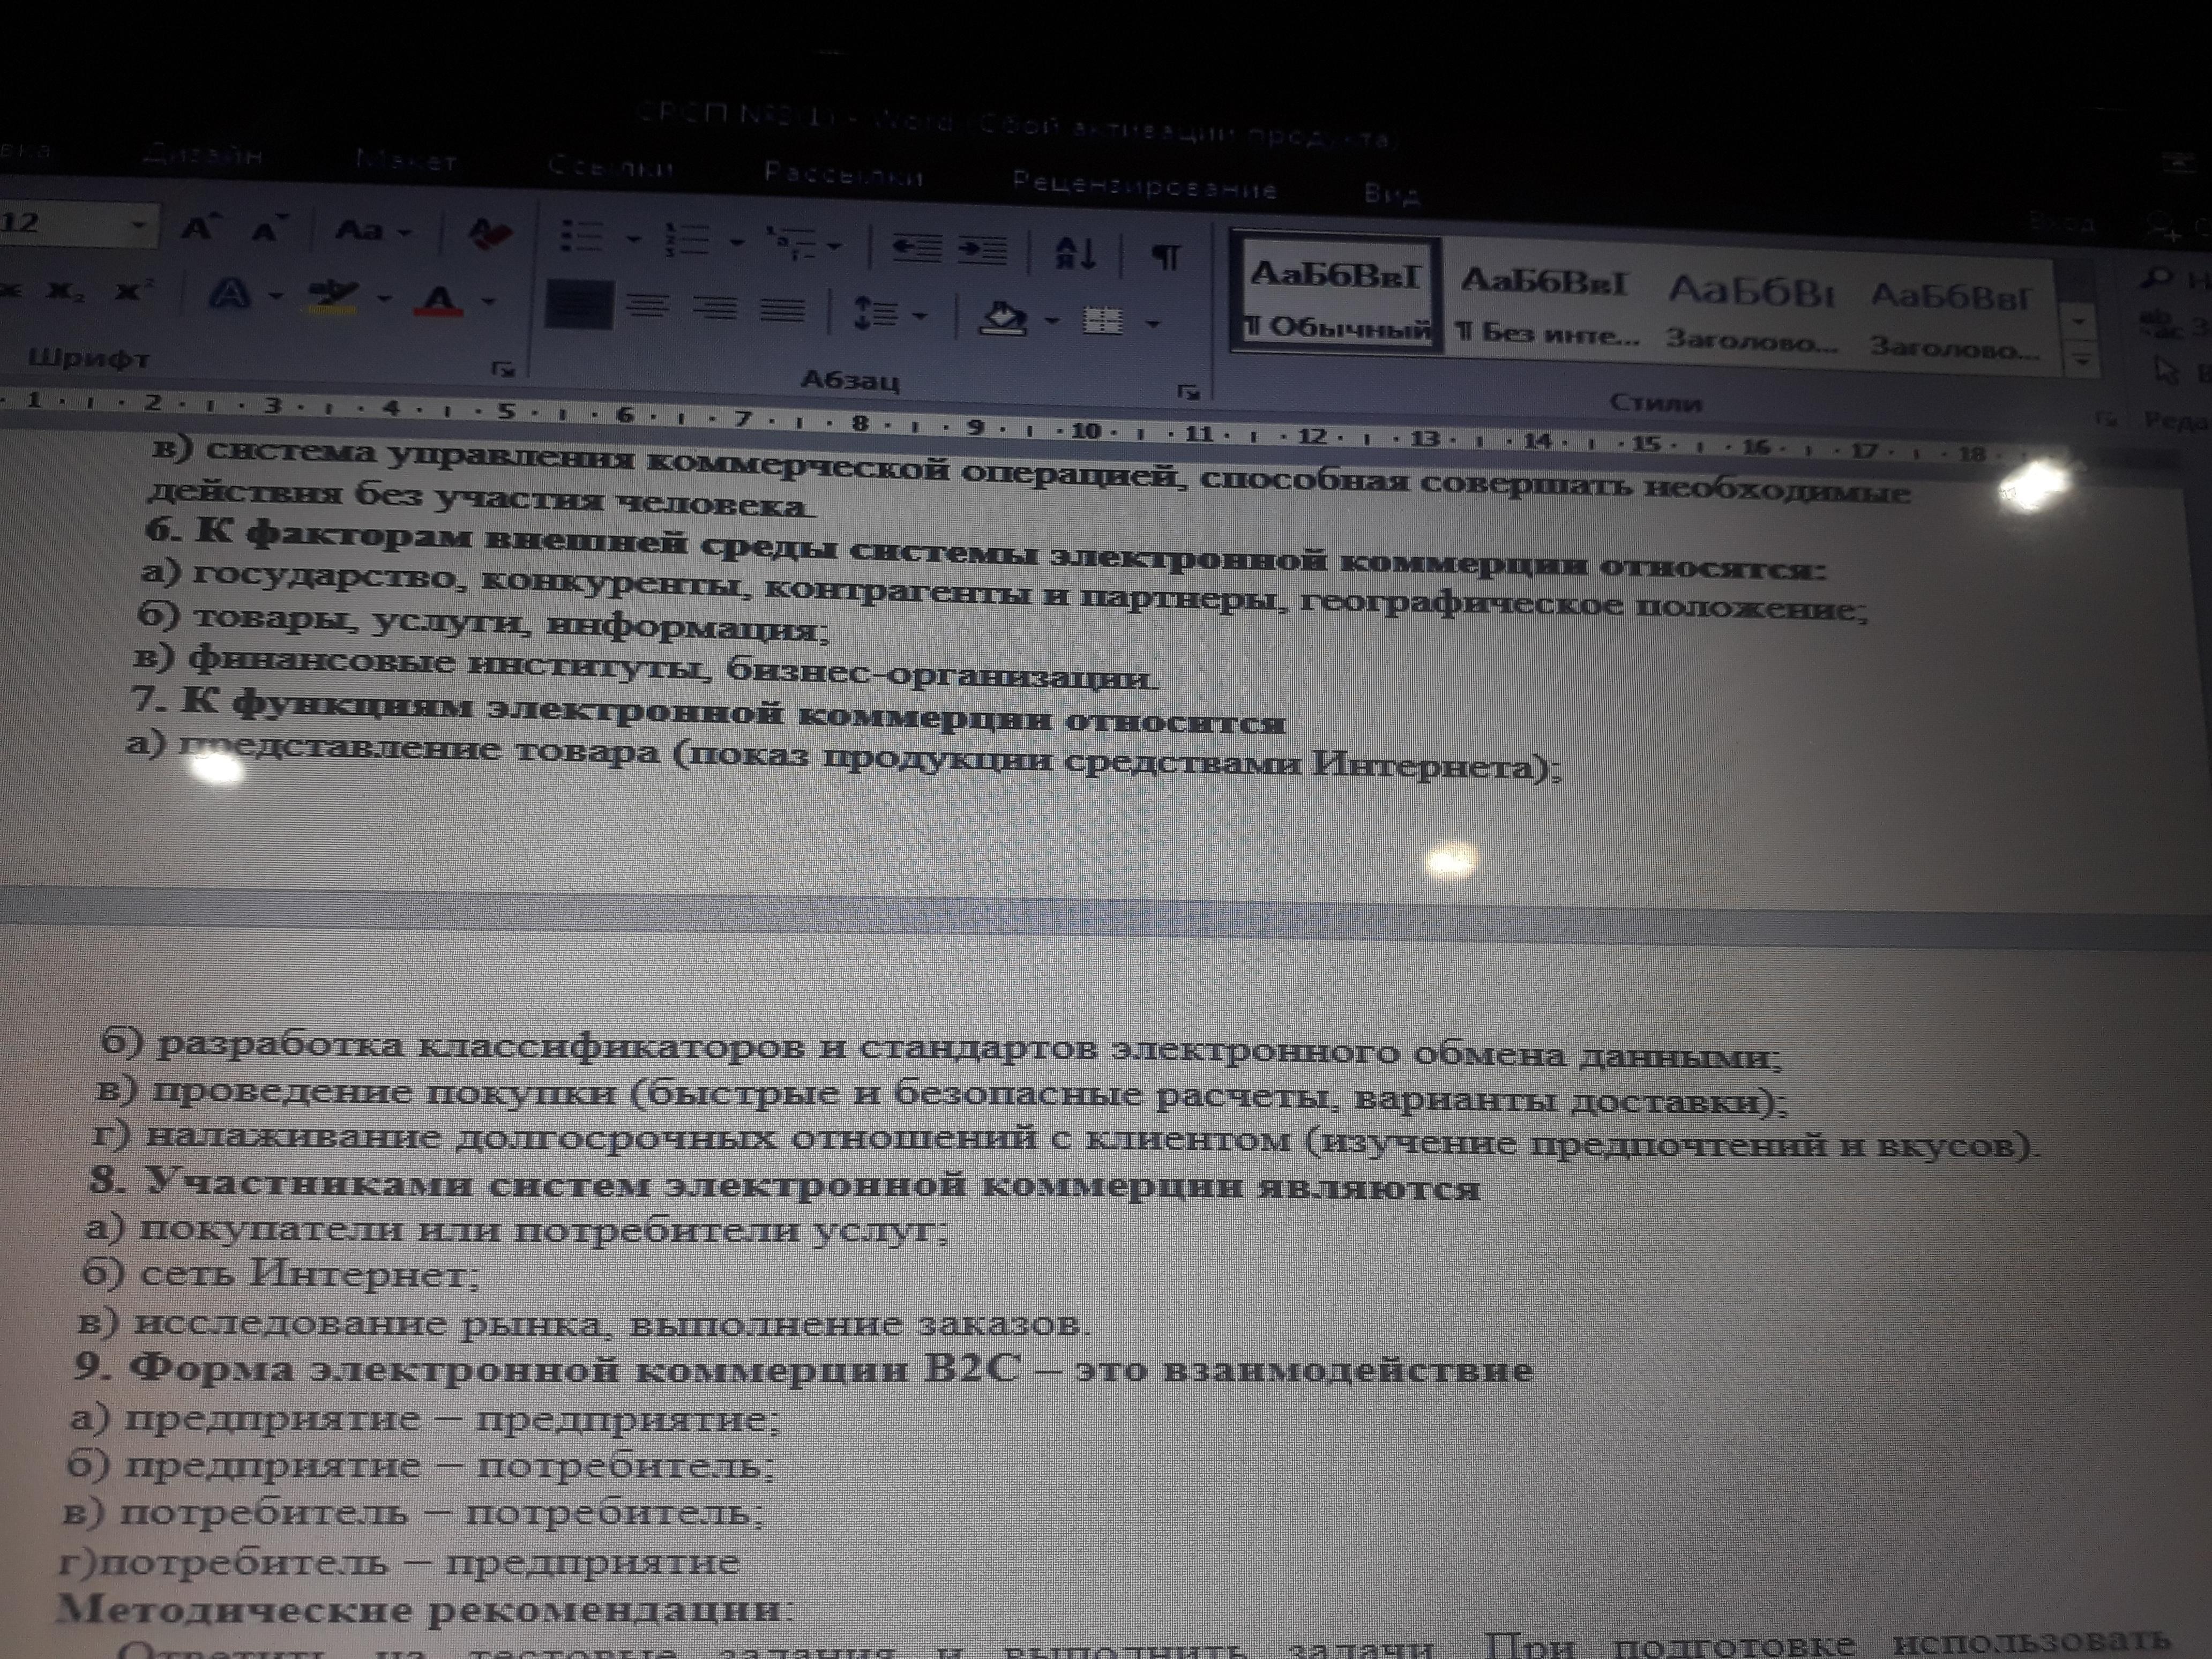Center the paragraph text
Viewport: 2212px width, 1659px height.
click(x=648, y=306)
